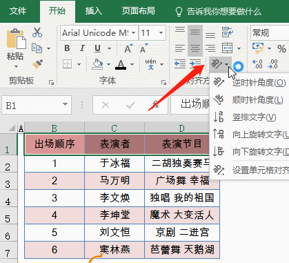289x263 pixels.
Task: Apply the Fill Color bucket
Action: point(97,64)
